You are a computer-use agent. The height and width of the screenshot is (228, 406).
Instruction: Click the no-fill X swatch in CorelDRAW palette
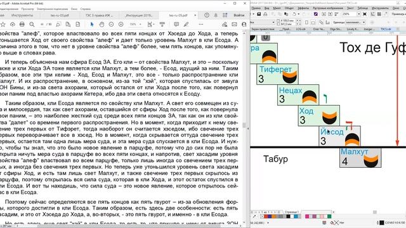pos(262,217)
